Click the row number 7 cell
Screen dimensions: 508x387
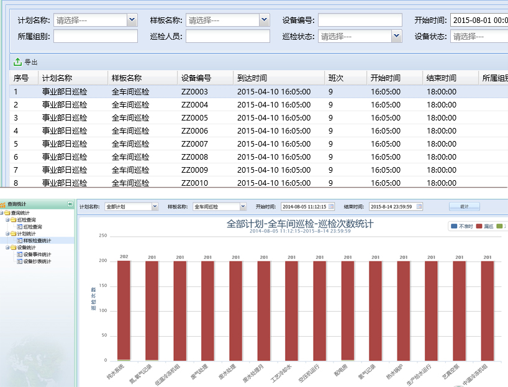pyautogui.click(x=16, y=170)
